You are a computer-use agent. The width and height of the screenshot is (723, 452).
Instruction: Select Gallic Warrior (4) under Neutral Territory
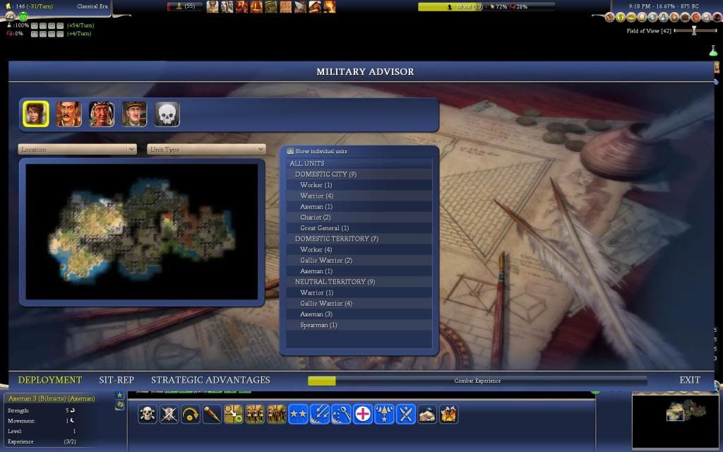pos(359,303)
